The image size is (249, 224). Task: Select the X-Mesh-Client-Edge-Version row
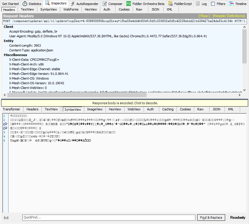(39, 74)
